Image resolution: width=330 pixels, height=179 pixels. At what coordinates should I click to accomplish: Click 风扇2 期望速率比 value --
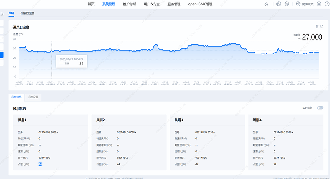click(118, 145)
